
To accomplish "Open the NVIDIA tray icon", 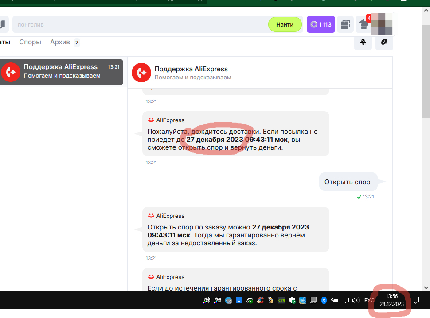I will coord(281,300).
